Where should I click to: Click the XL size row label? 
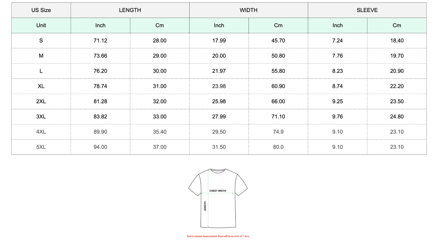[x=41, y=86]
